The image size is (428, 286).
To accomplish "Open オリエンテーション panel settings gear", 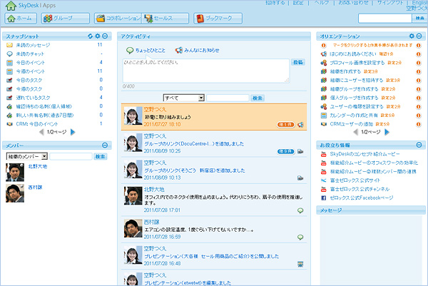I will (411, 36).
